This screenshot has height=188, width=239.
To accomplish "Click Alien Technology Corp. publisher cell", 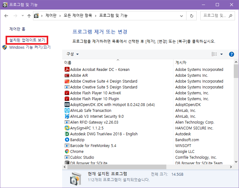I will coord(195,122).
